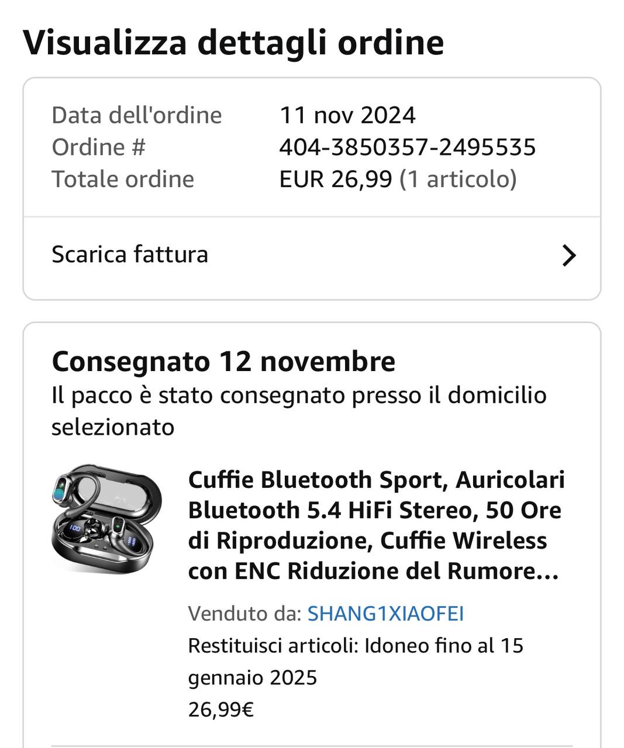Select order number 404-3850357-2495535
Screen dimensions: 624x748
(x=407, y=147)
